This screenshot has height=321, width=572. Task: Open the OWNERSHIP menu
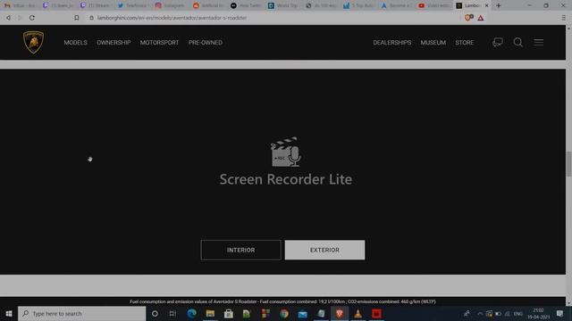tap(114, 43)
